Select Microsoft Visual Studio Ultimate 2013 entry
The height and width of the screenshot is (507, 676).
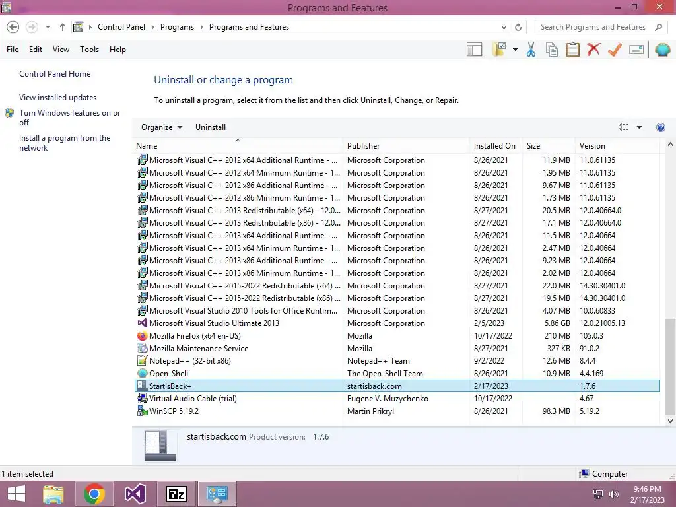tap(397, 323)
